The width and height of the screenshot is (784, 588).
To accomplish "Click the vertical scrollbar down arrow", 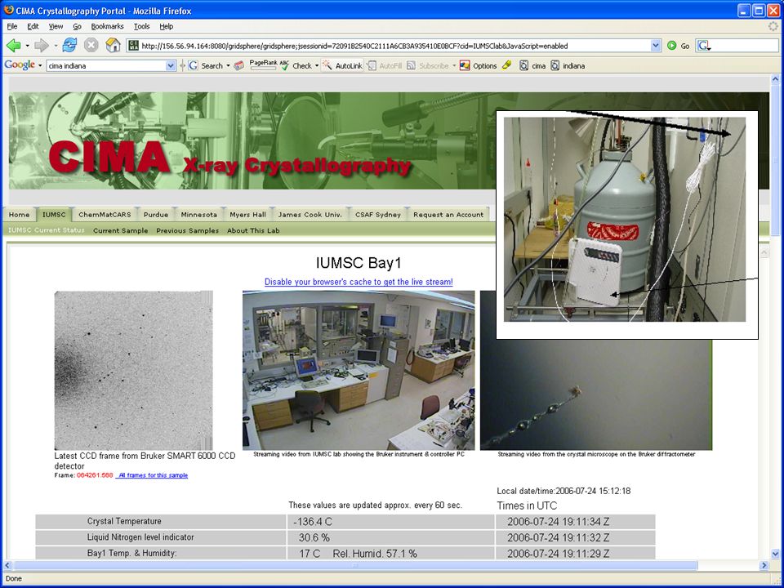I will 776,554.
